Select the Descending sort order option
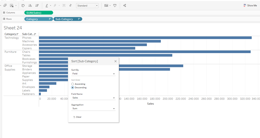The width and height of the screenshot is (260, 138). [x=73, y=88]
